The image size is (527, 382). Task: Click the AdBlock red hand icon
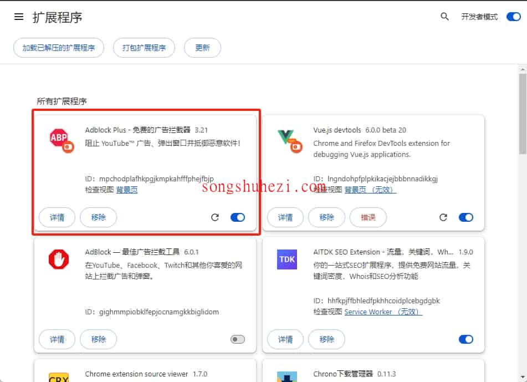[59, 259]
